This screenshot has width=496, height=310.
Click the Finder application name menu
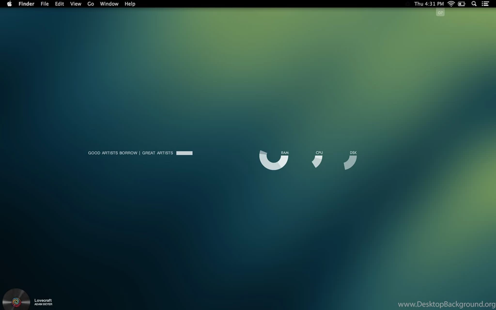click(x=26, y=4)
